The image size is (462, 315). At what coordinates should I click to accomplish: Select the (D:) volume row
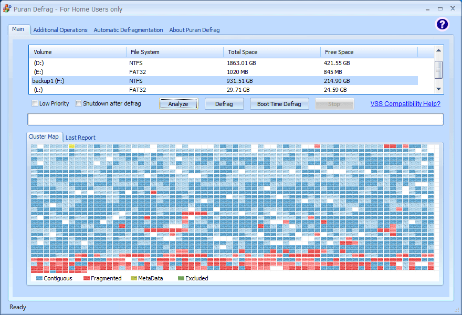pos(225,63)
